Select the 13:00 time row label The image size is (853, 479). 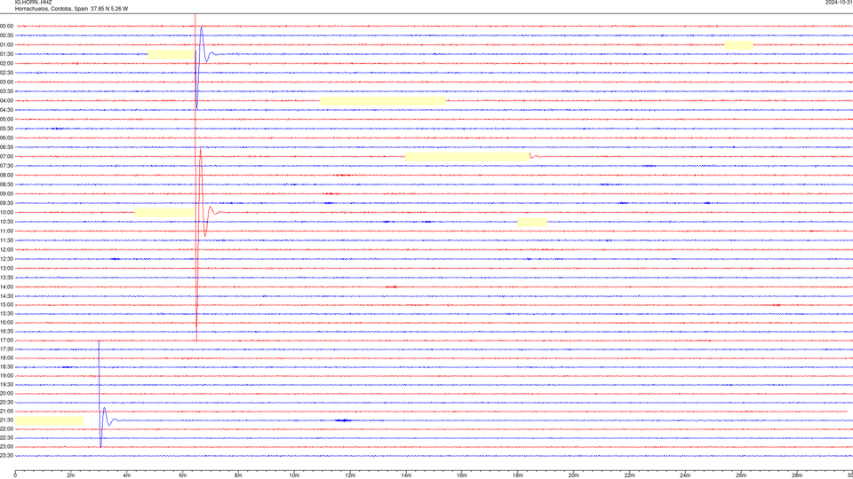click(6, 268)
